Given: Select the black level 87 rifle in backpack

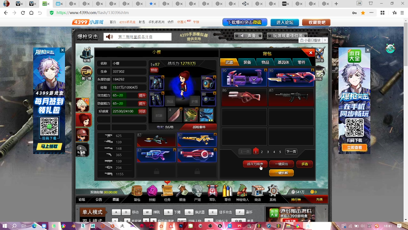Looking at the screenshot, I should (x=291, y=97).
